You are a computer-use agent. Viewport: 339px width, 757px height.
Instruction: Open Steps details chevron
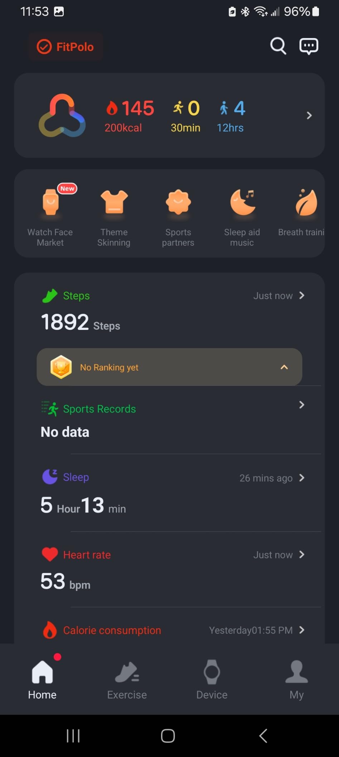[302, 295]
